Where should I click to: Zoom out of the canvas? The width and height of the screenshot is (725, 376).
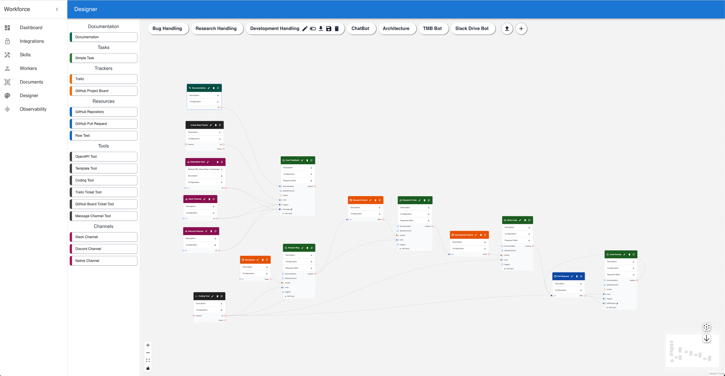148,353
